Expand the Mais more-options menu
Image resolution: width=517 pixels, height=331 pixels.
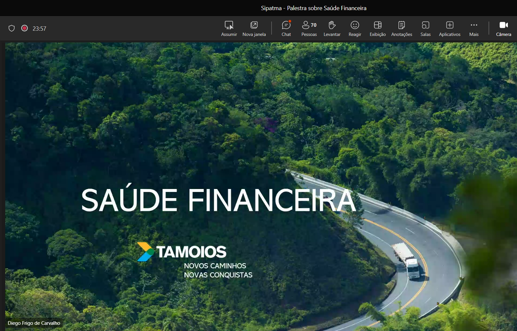pyautogui.click(x=474, y=29)
